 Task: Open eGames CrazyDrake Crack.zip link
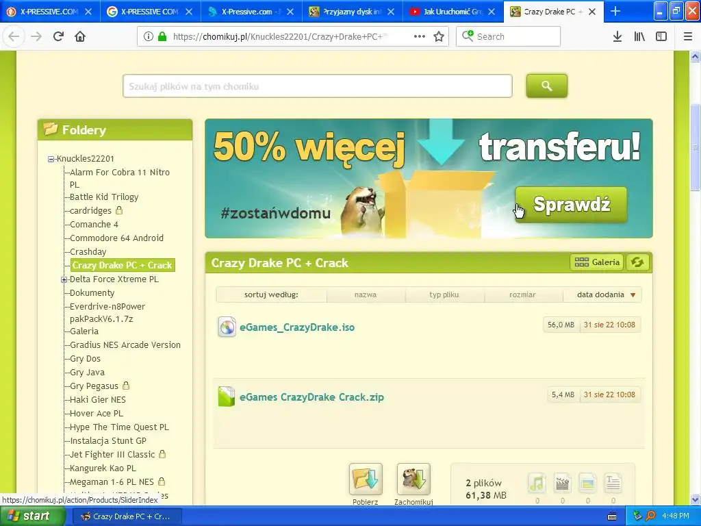[x=311, y=397]
